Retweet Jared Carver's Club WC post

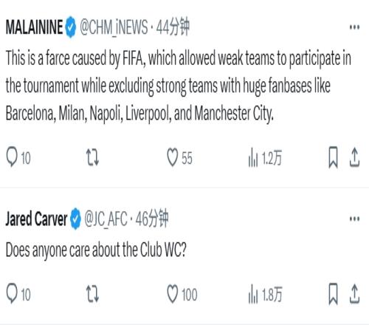pyautogui.click(x=92, y=294)
